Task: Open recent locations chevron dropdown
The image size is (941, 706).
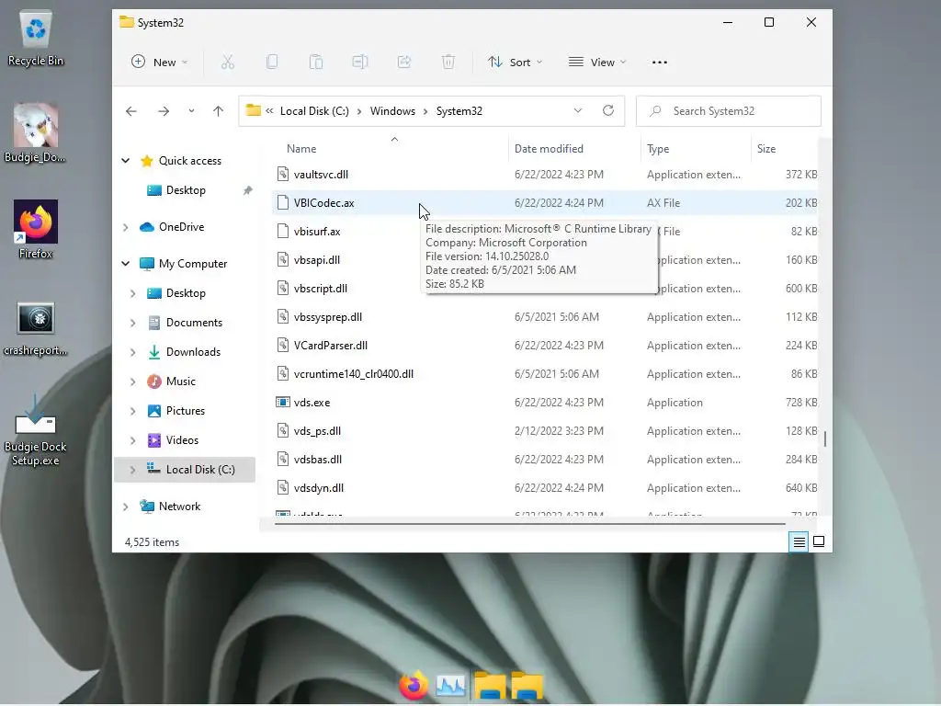Action: click(x=191, y=111)
